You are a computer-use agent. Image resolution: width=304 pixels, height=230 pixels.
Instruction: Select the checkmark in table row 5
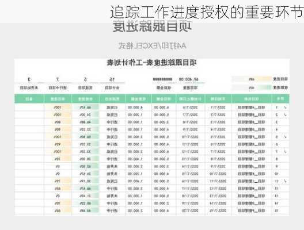tap(285, 137)
